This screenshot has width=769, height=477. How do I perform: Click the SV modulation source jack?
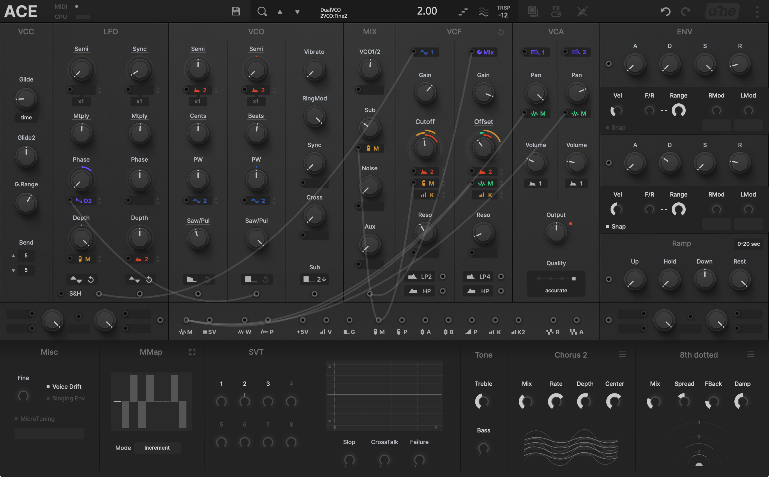coord(209,320)
